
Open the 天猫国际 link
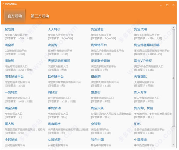(x=140, y=76)
